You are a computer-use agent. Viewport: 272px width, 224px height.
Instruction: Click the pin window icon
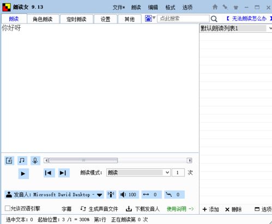click(225, 7)
